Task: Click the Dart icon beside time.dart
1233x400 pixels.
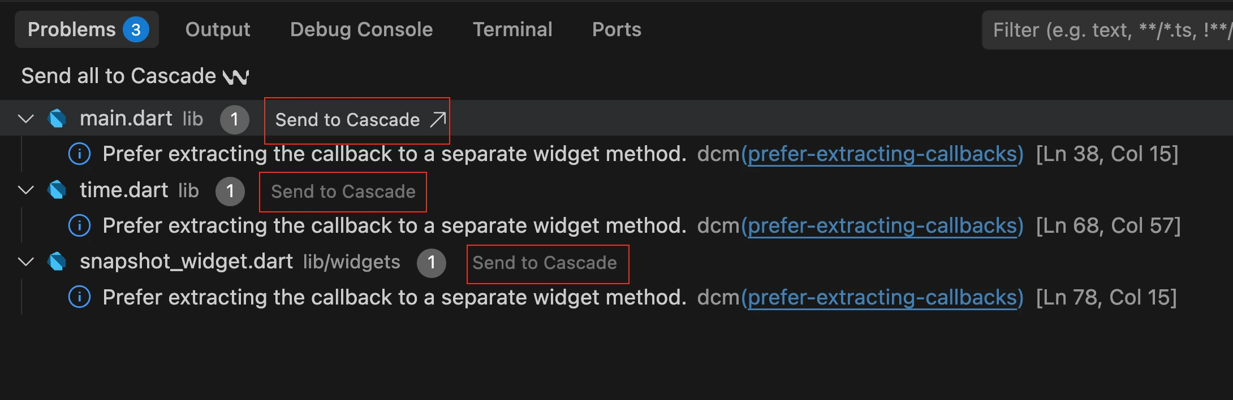Action: tap(57, 190)
